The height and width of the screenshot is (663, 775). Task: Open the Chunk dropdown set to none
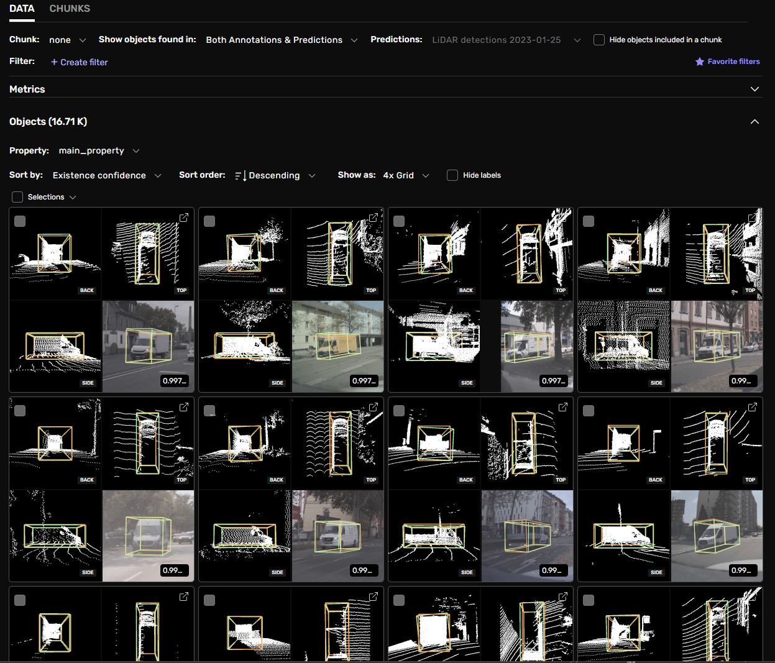coord(67,40)
